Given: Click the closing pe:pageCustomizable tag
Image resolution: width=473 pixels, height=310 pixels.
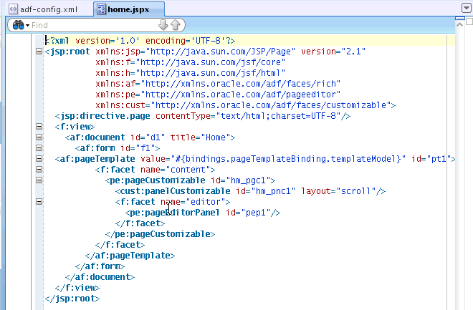Looking at the screenshot, I should coord(160,234).
